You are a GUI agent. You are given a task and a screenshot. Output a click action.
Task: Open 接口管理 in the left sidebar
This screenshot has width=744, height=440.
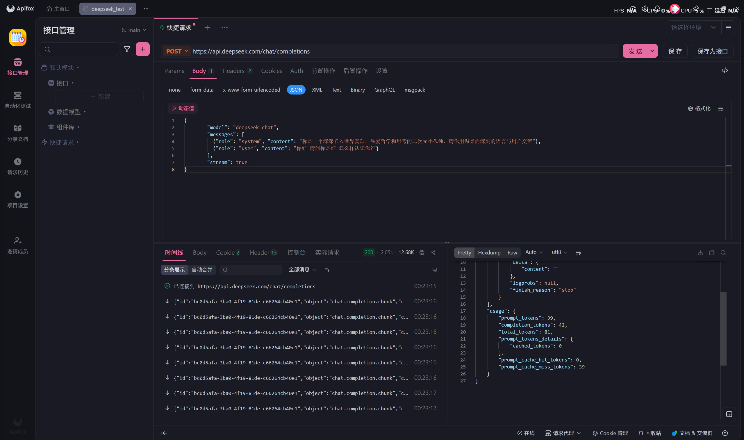click(x=17, y=67)
